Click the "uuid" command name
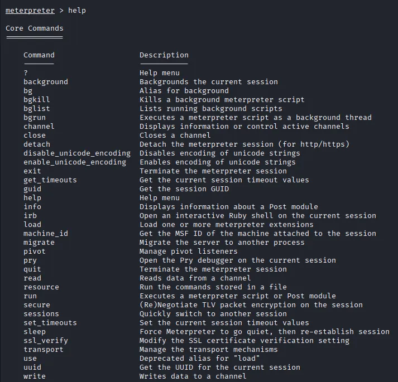The height and width of the screenshot is (382, 398). point(32,368)
